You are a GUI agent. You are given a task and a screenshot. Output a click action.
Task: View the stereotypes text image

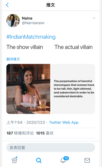click(x=73, y=89)
